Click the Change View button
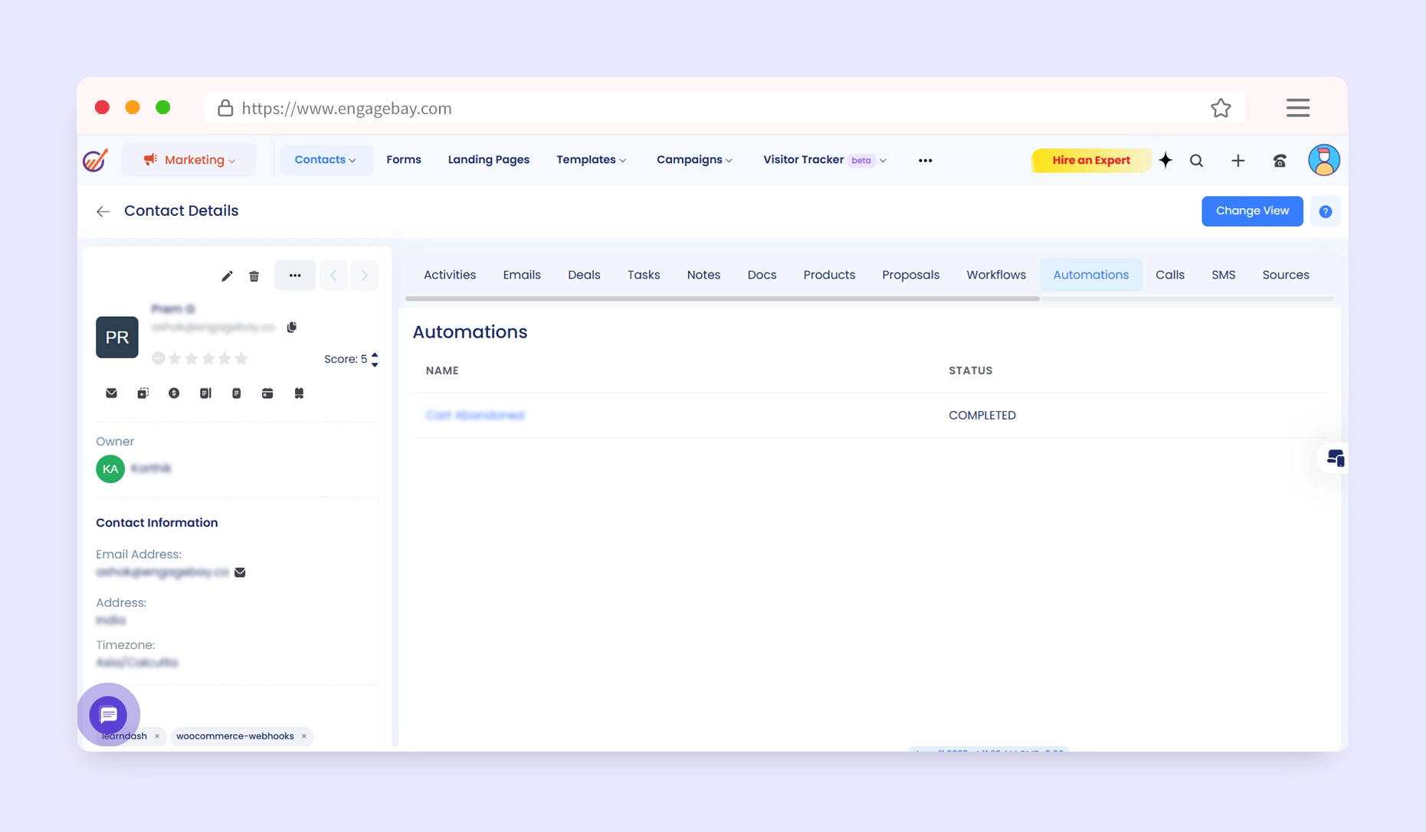The image size is (1426, 832). [x=1251, y=211]
